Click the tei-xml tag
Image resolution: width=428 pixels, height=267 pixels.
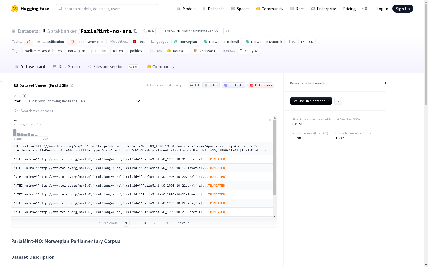pos(118,51)
